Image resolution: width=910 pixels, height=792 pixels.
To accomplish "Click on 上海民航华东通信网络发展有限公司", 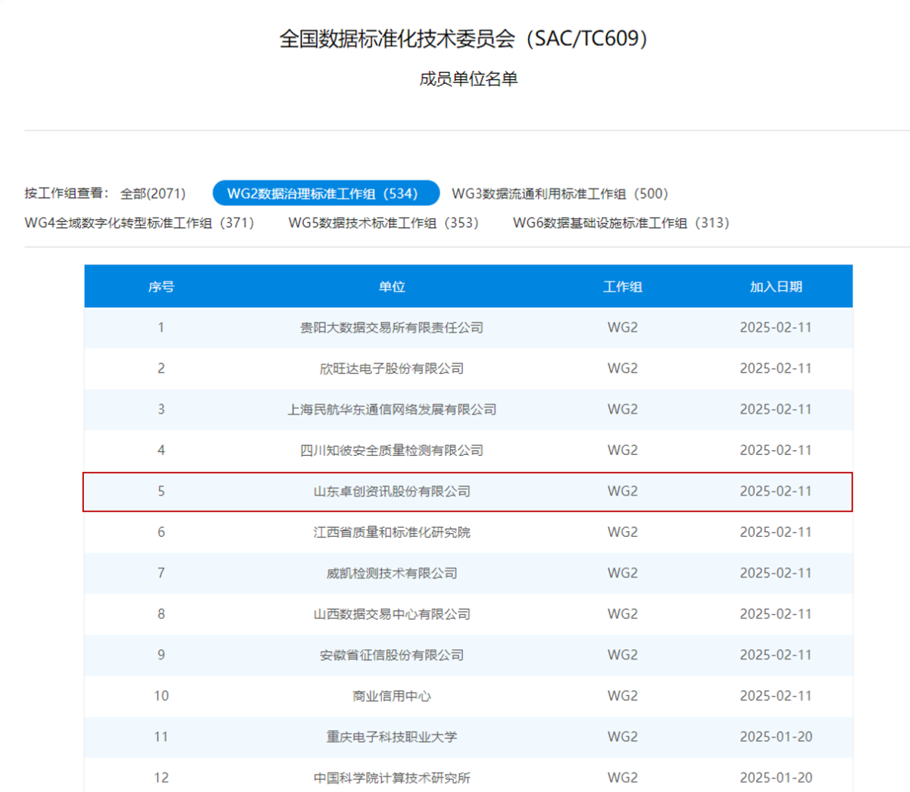I will coord(392,410).
